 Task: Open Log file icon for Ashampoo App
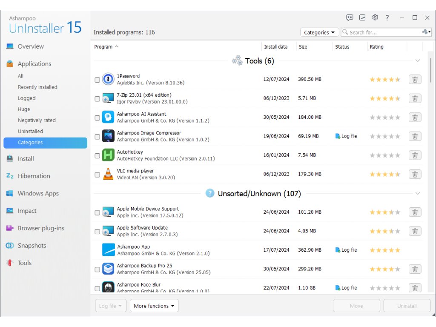point(338,250)
